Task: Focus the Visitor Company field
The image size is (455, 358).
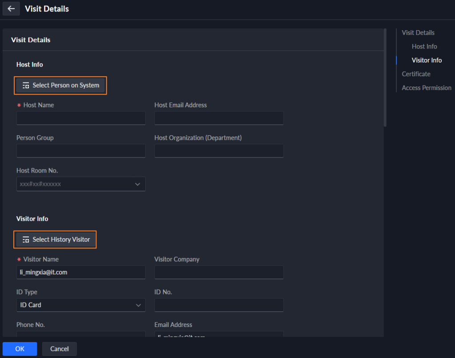Action: [x=219, y=272]
